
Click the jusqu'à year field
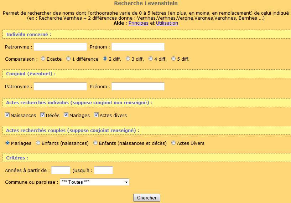103,170
